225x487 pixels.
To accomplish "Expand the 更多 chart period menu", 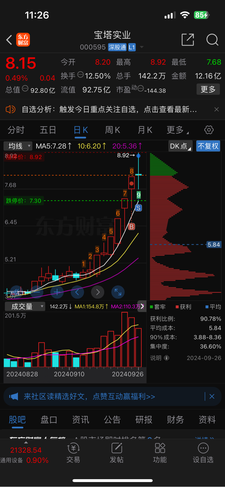I will pyautogui.click(x=178, y=130).
